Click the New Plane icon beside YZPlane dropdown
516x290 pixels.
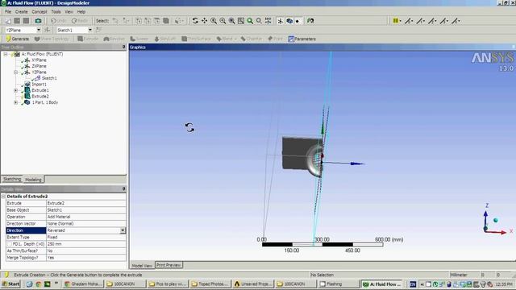(48, 30)
